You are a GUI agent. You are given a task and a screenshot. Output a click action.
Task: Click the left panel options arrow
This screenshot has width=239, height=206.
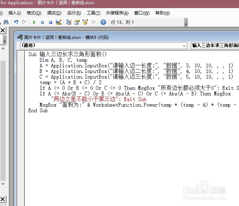pos(5,40)
